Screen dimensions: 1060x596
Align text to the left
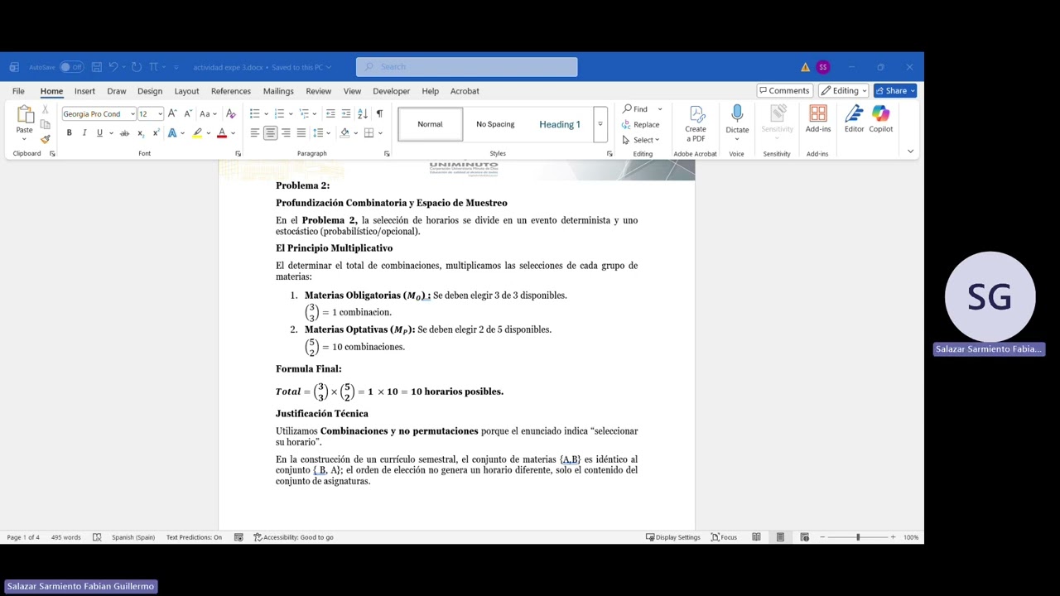coord(255,132)
